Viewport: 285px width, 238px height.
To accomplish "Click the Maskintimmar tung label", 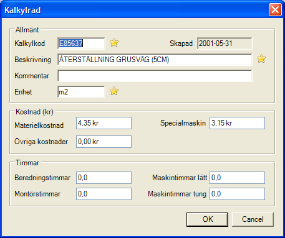I will (x=177, y=194).
